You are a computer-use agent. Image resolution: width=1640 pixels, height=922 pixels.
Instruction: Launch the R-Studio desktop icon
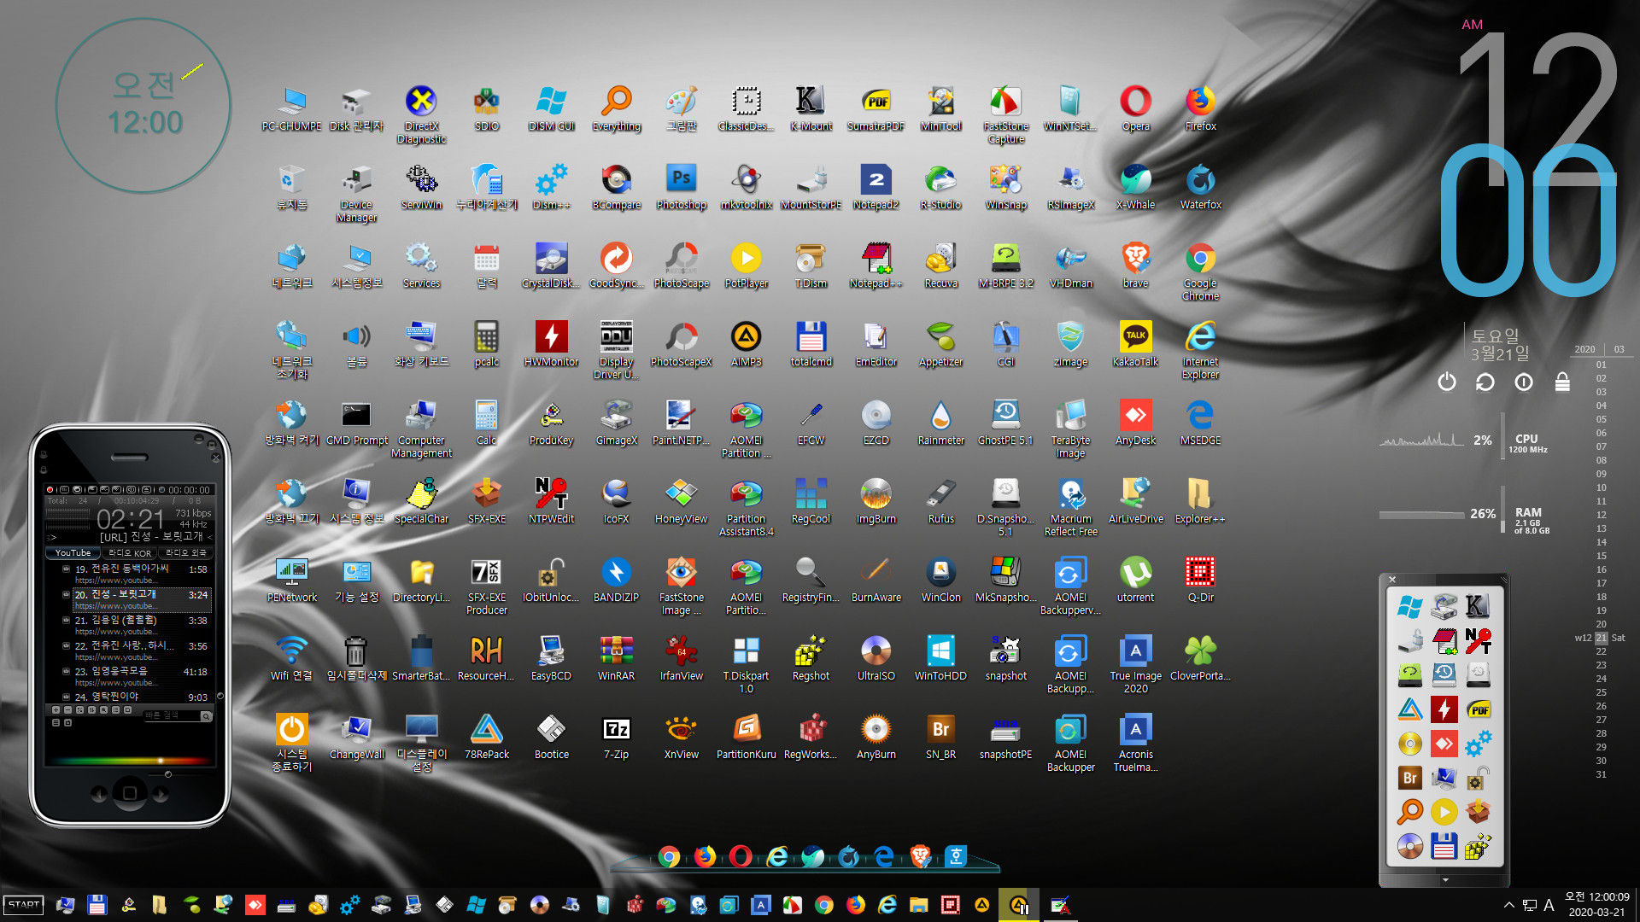[x=940, y=187]
